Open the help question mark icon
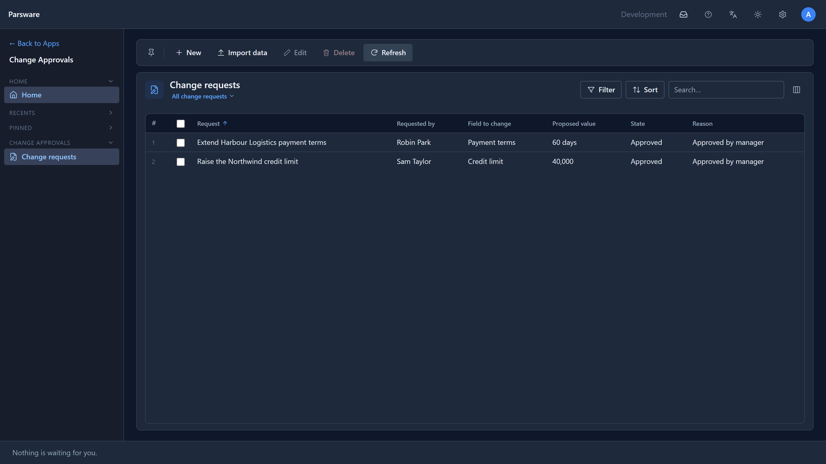 pyautogui.click(x=708, y=14)
